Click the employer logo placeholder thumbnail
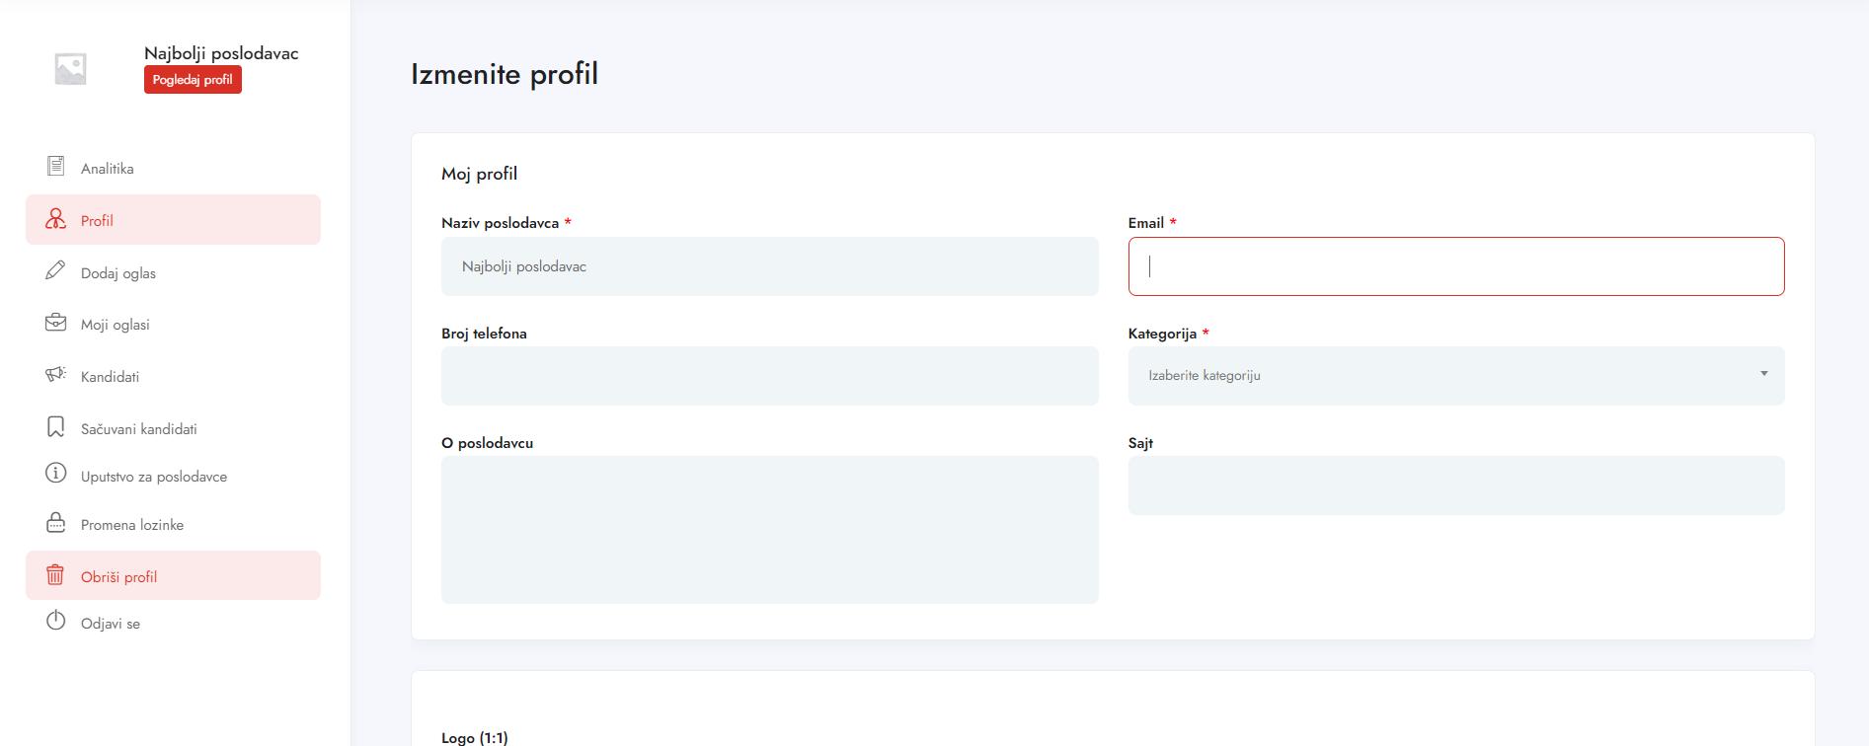Image resolution: width=1869 pixels, height=746 pixels. click(x=70, y=69)
